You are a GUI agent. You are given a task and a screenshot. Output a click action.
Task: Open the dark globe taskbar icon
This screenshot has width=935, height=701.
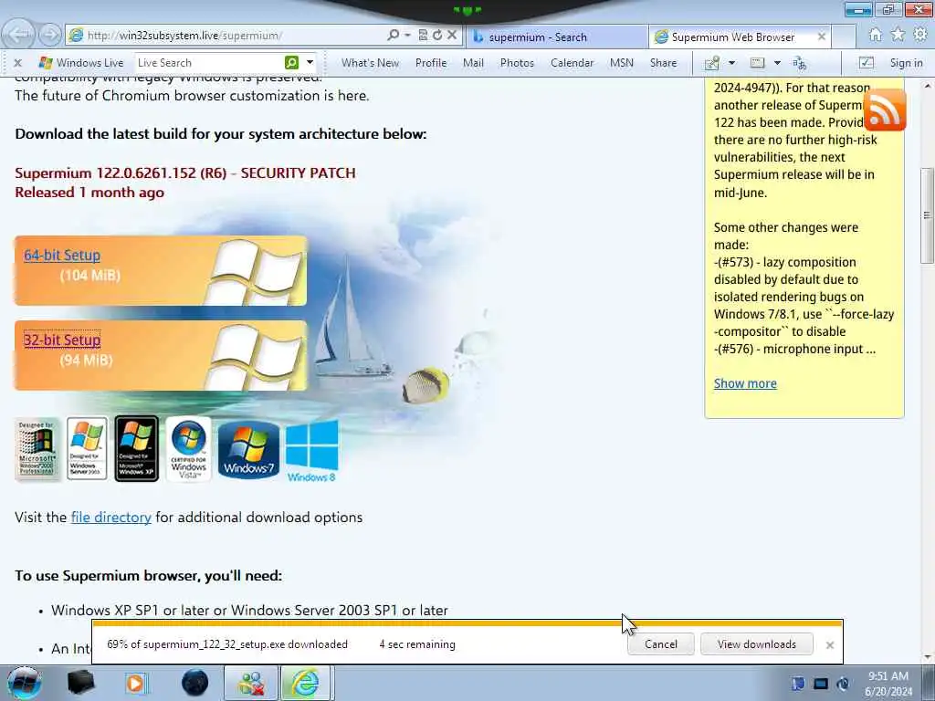(x=195, y=683)
